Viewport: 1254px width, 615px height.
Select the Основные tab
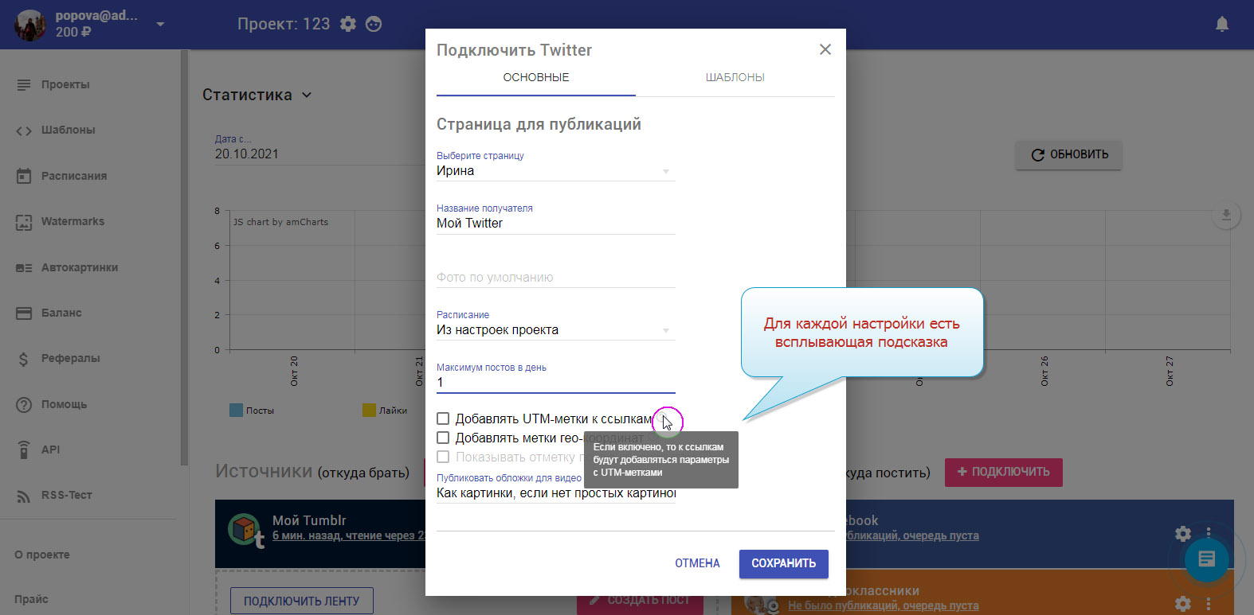535,77
